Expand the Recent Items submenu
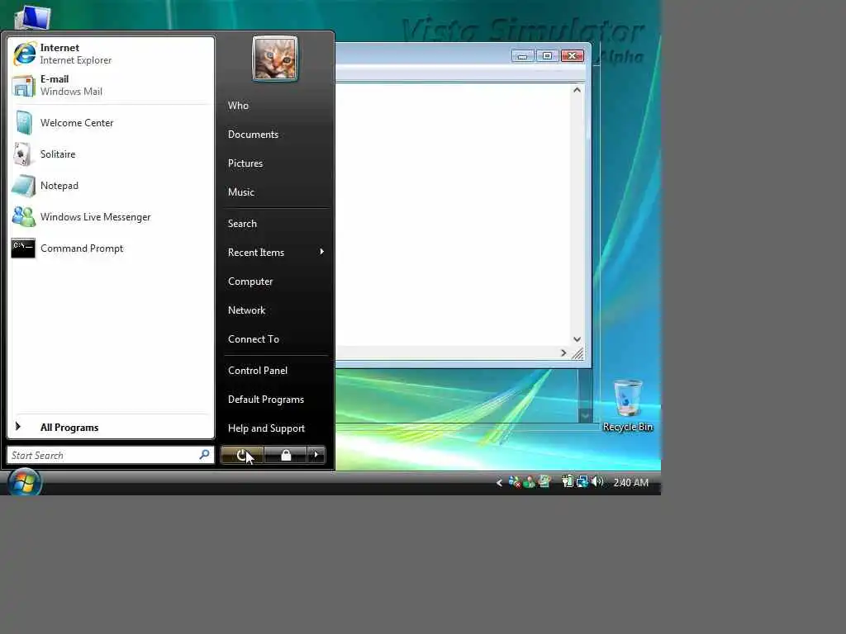 pos(275,253)
